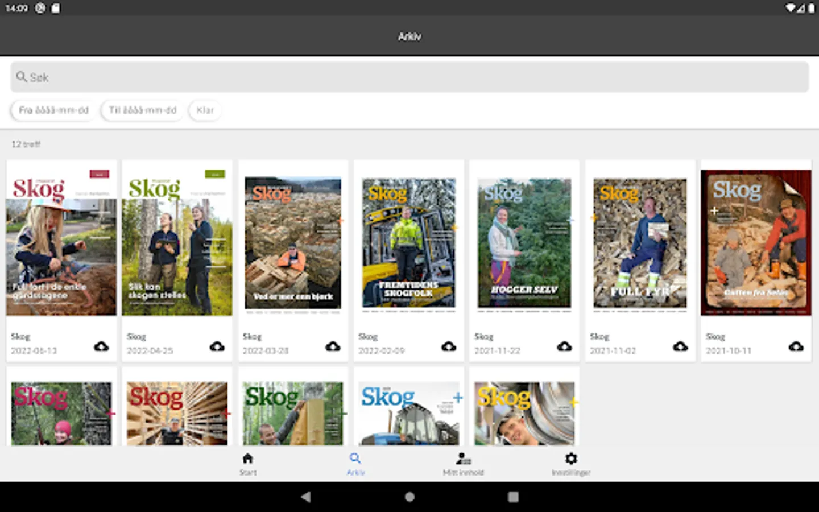Viewport: 819px width, 512px height.
Task: Open cover 'Gutten fra Selås'
Action: point(756,242)
